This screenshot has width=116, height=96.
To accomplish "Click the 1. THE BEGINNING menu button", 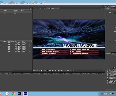I will coord(48,50).
